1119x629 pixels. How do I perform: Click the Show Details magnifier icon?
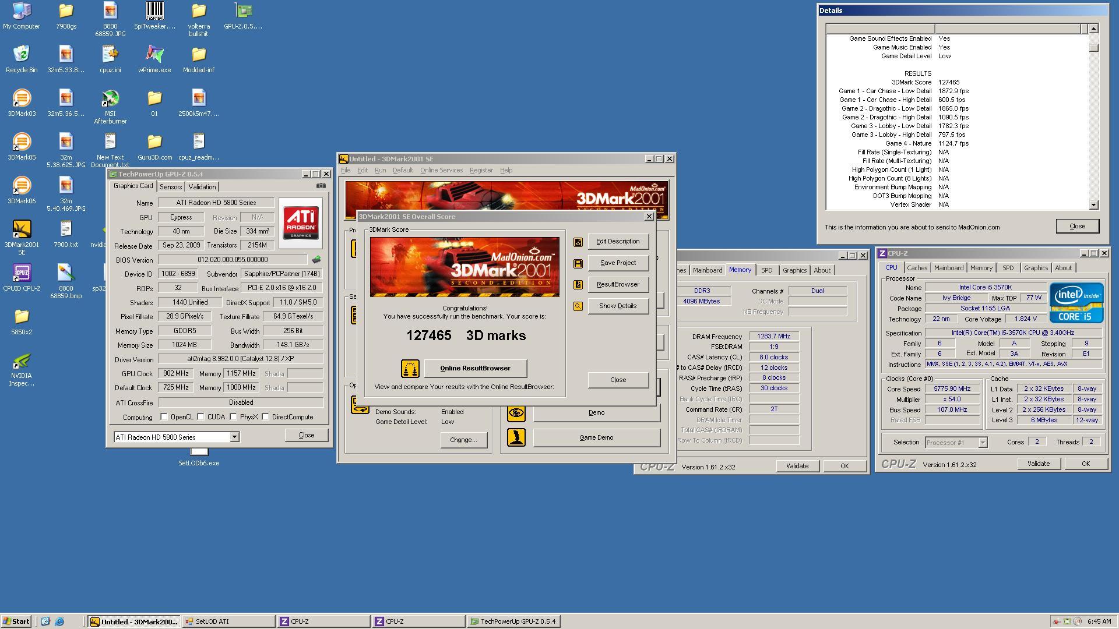tap(578, 306)
